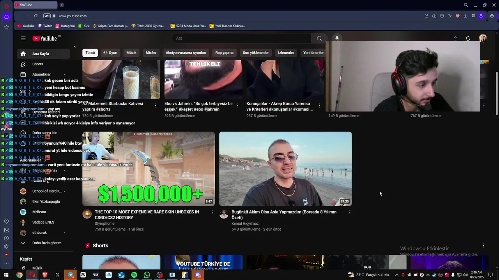Open the Twitch bookmark in the bookmarks bar
The height and width of the screenshot is (280, 499).
click(x=45, y=26)
